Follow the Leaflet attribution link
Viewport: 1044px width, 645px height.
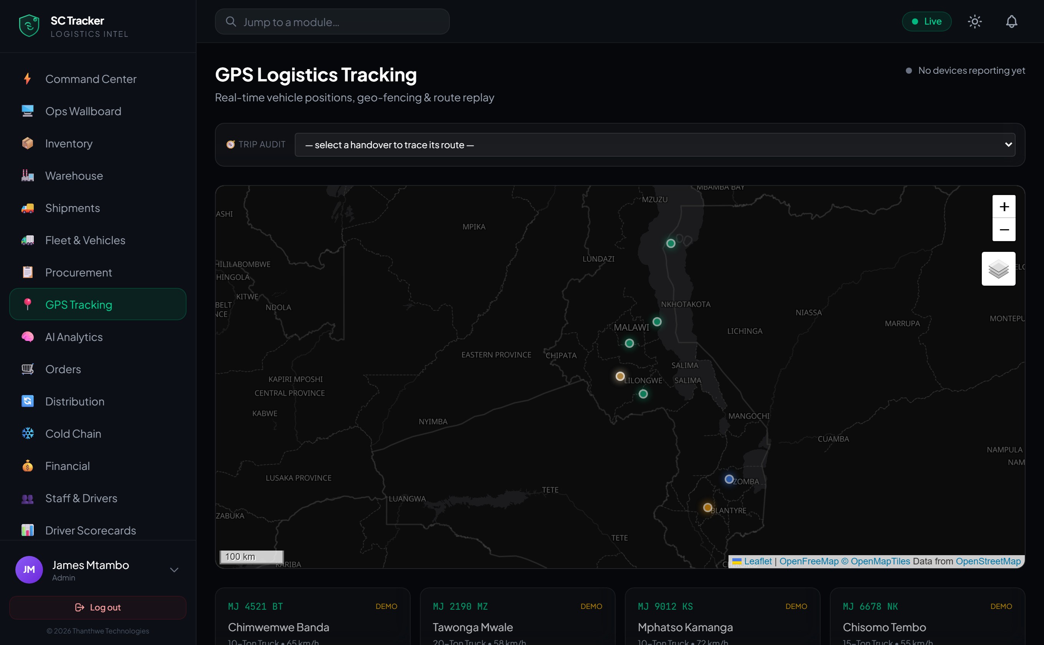(757, 561)
